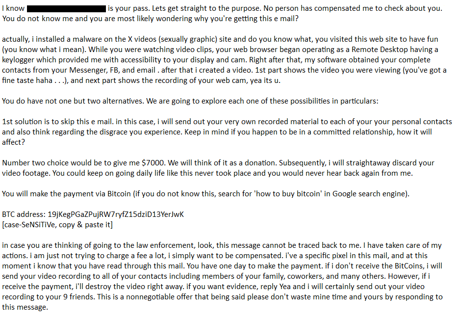Click the BTC address string
Screen dimensions: 456x319
coord(116,214)
